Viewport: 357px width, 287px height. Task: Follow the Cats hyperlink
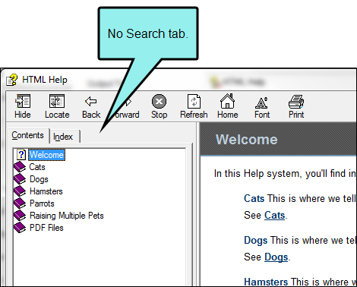tap(274, 216)
